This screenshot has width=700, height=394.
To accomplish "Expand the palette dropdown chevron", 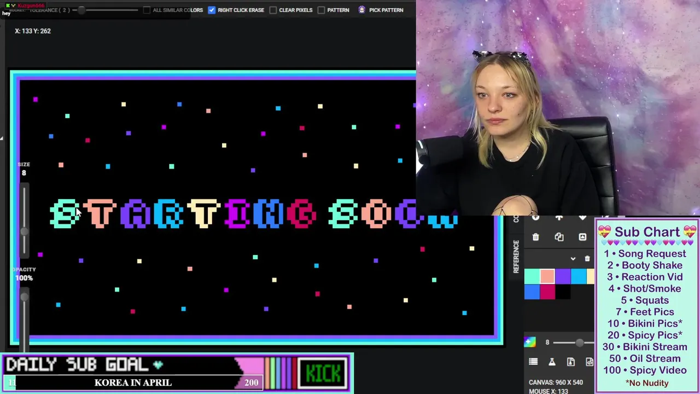I will [573, 259].
